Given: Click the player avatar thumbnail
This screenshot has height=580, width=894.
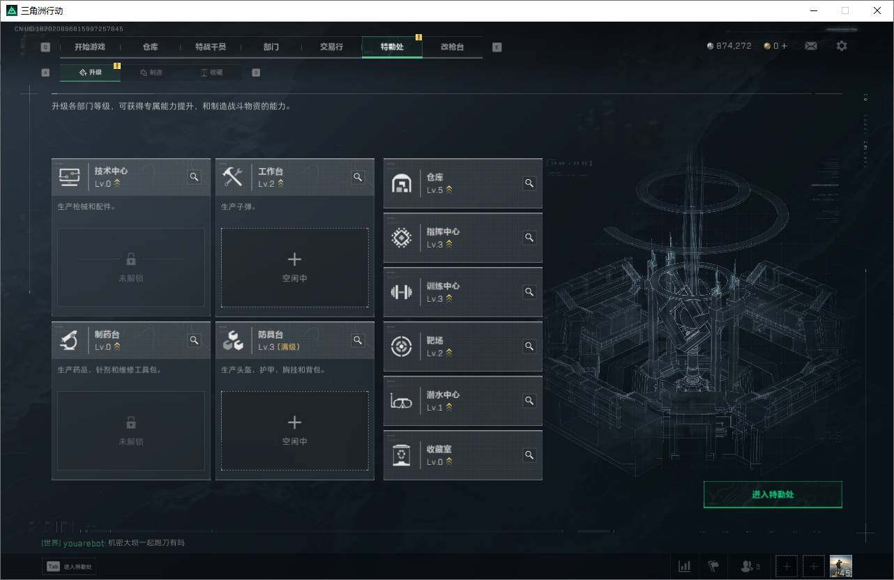Looking at the screenshot, I should (840, 566).
